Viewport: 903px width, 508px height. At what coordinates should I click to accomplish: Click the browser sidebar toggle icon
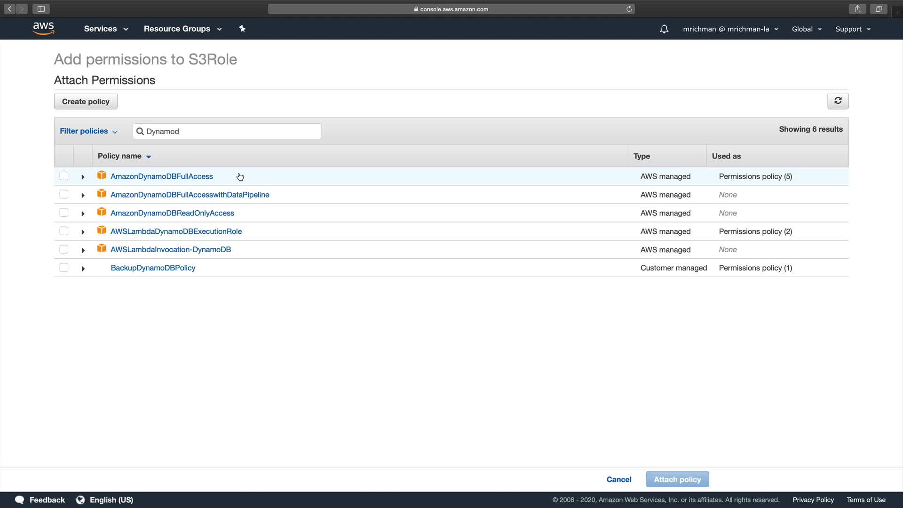(x=41, y=9)
